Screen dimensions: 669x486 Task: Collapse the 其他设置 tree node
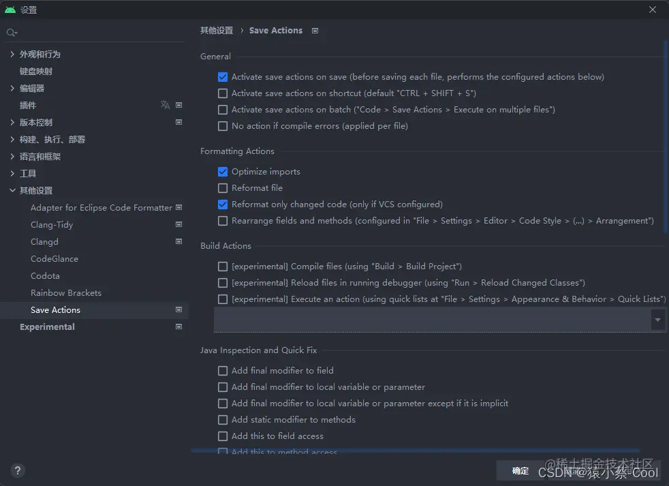click(12, 190)
